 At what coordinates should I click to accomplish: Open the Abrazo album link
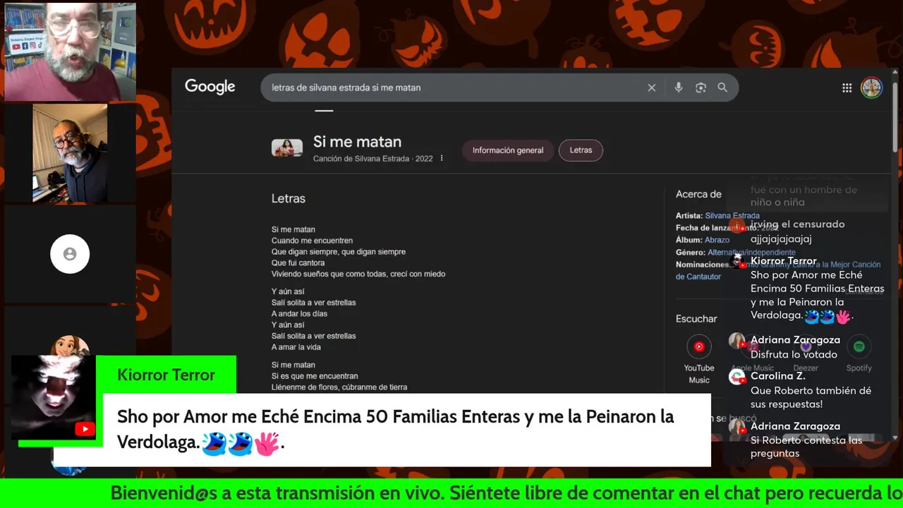[x=717, y=240]
